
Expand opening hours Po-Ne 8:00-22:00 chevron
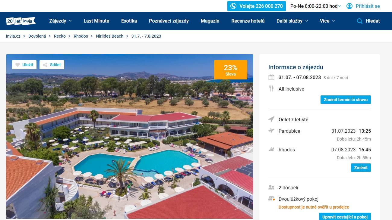click(340, 6)
